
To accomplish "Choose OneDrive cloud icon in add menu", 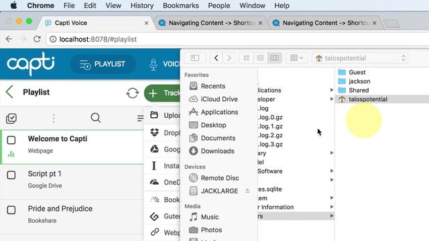I will [154, 182].
